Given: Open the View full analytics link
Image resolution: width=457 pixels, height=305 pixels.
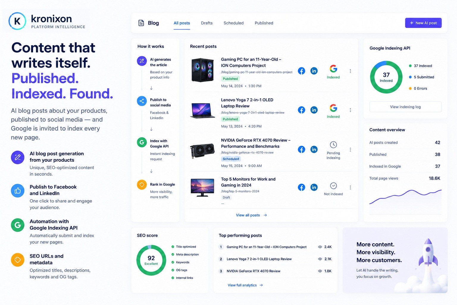Looking at the screenshot, I should coord(245,285).
